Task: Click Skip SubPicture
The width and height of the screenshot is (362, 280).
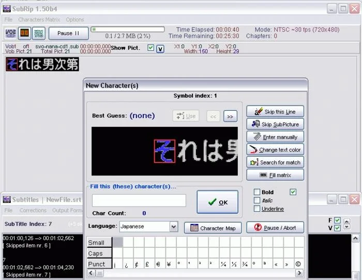Action: (275, 124)
